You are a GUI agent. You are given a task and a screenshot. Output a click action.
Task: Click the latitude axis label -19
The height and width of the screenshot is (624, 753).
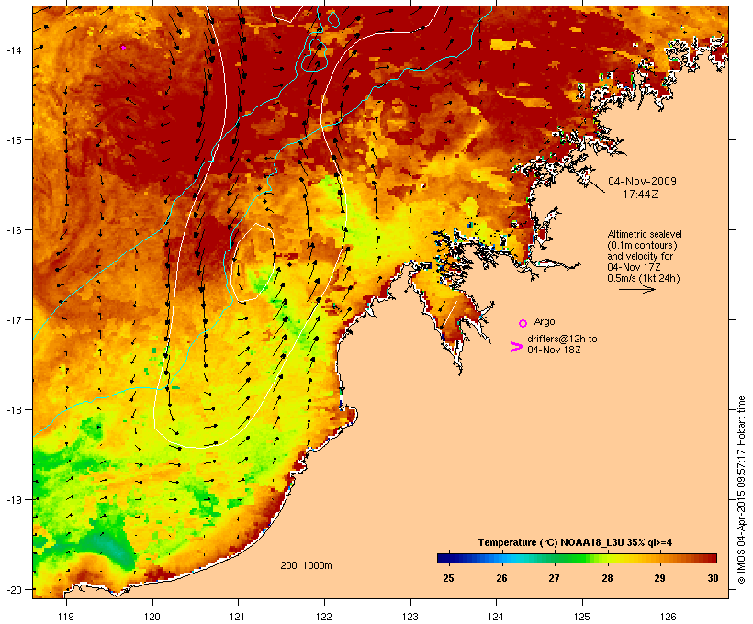[x=13, y=500]
